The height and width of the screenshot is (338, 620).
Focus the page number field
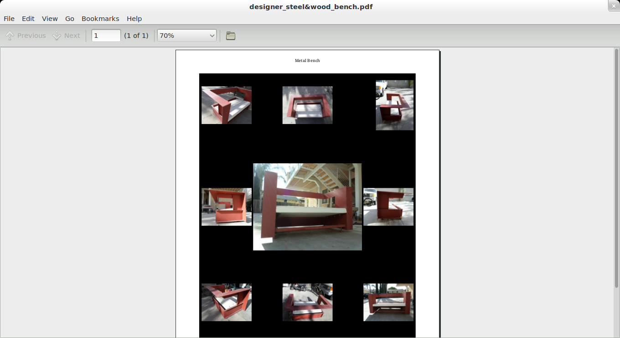pyautogui.click(x=106, y=36)
